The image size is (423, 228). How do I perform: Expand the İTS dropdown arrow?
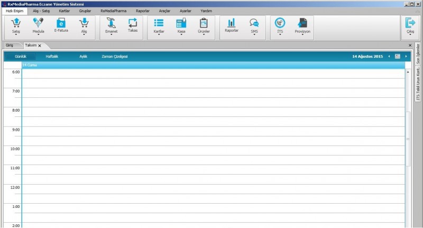280,35
